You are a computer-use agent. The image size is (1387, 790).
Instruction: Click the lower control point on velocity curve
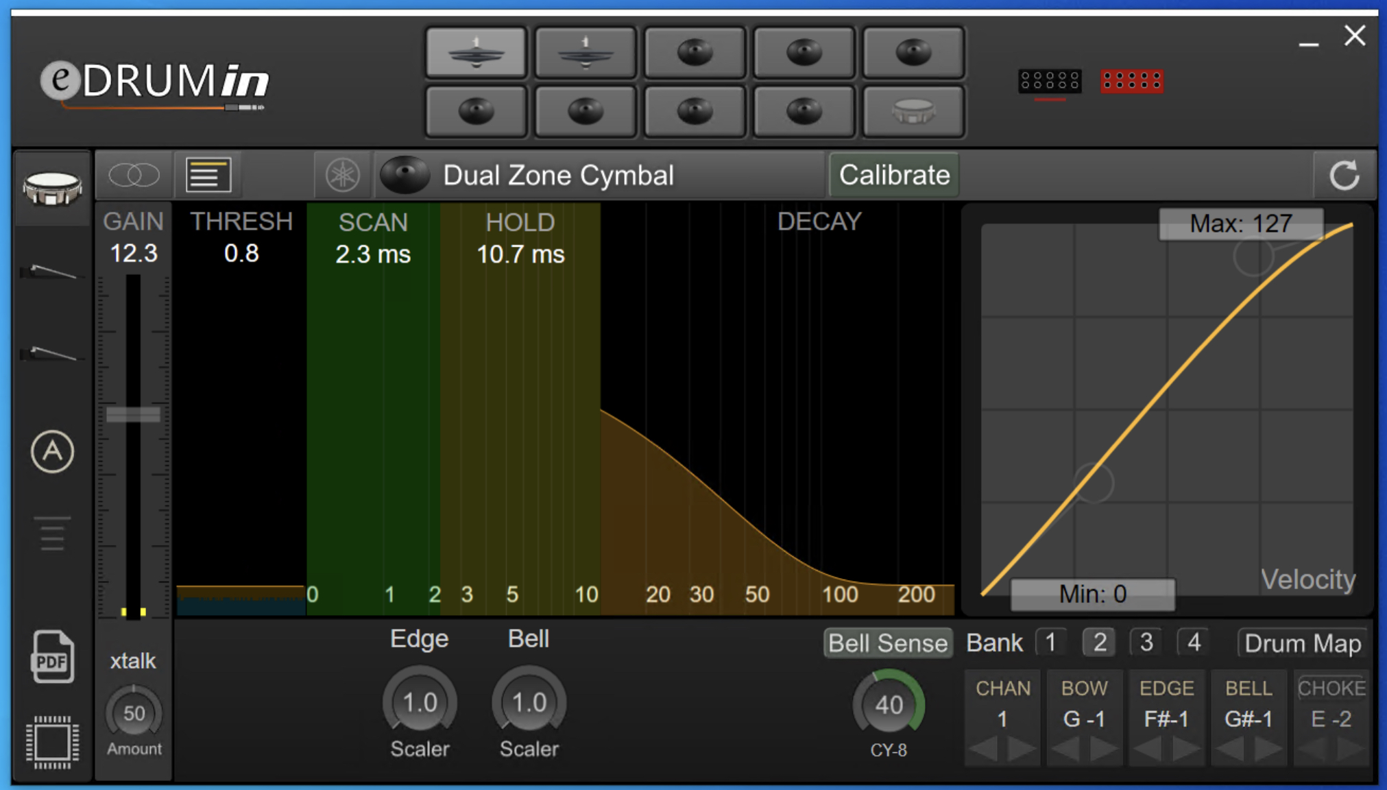point(1093,483)
